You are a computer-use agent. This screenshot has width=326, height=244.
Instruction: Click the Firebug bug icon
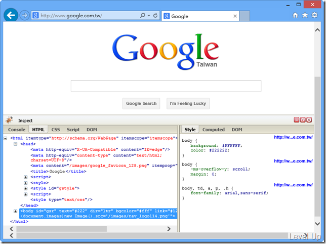coord(9,120)
